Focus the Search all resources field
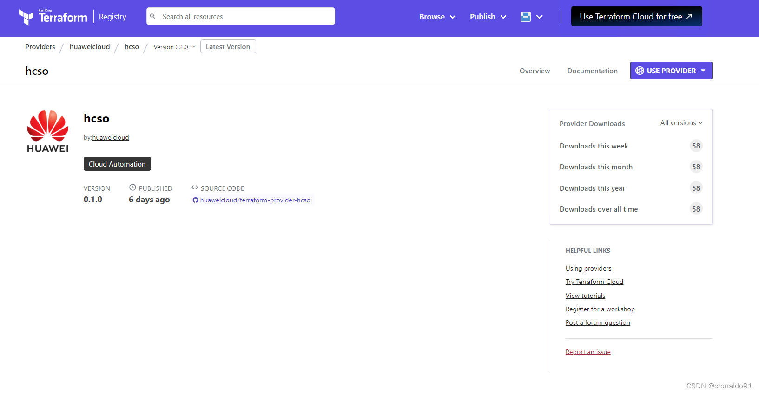Image resolution: width=759 pixels, height=393 pixels. tap(241, 16)
